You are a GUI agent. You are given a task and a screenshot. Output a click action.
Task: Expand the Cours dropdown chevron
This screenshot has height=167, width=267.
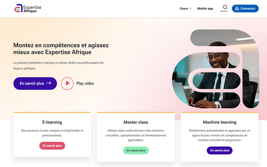[191, 9]
